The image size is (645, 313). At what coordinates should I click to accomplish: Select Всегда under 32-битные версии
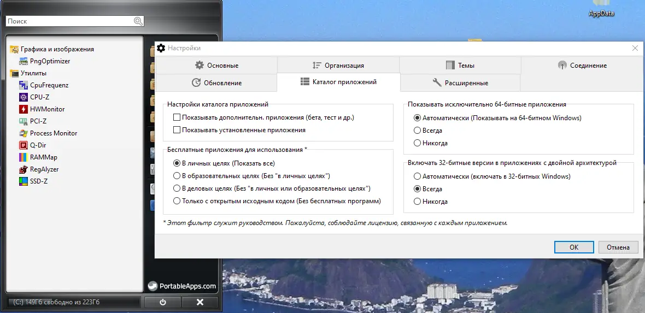417,189
